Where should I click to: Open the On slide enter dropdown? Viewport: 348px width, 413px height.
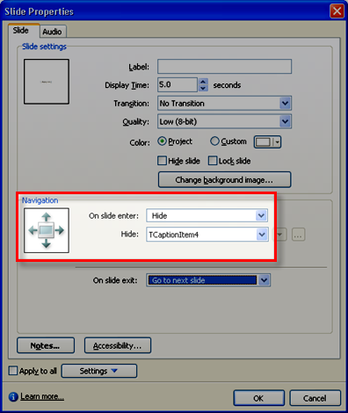207,216
